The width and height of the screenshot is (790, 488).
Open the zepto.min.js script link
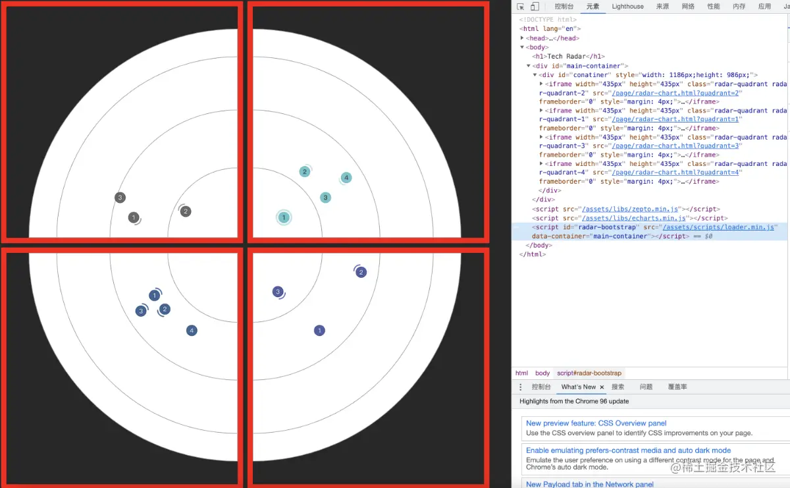(631, 209)
